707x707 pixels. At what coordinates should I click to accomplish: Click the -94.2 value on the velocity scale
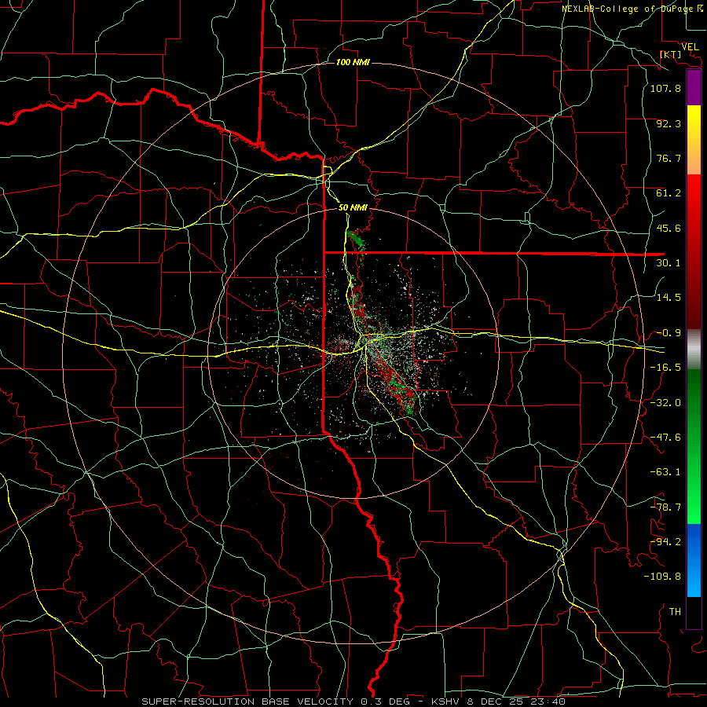click(x=665, y=541)
